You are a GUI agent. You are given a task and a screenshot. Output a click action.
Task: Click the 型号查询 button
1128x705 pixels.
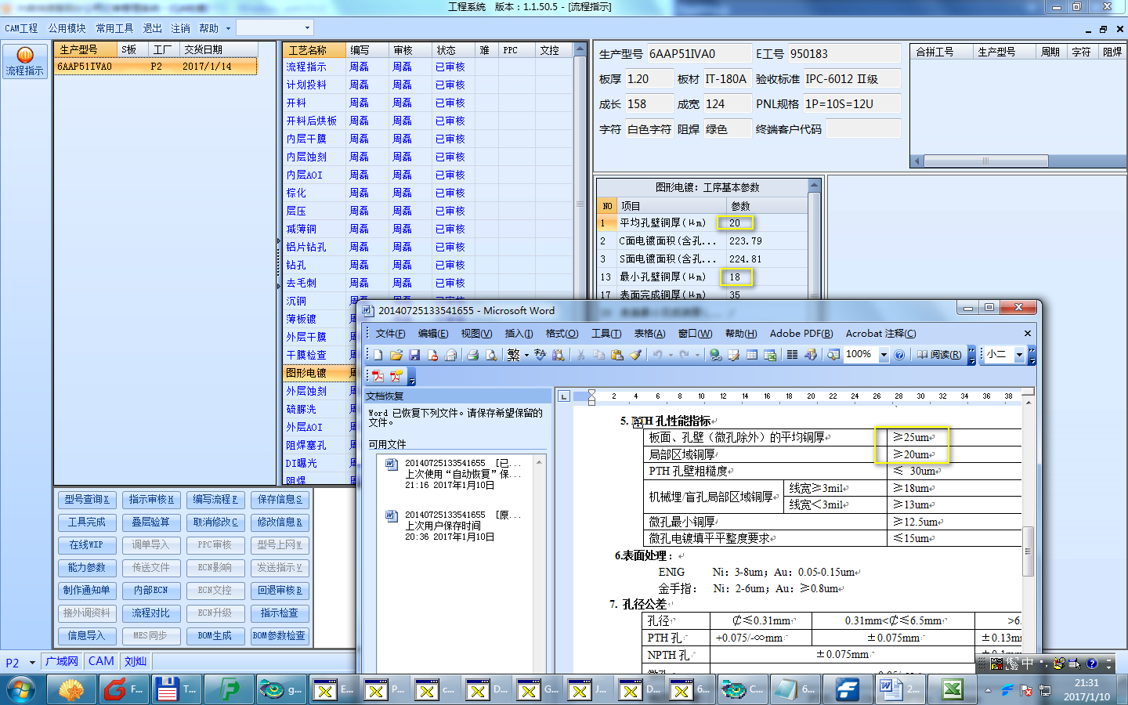pyautogui.click(x=87, y=499)
